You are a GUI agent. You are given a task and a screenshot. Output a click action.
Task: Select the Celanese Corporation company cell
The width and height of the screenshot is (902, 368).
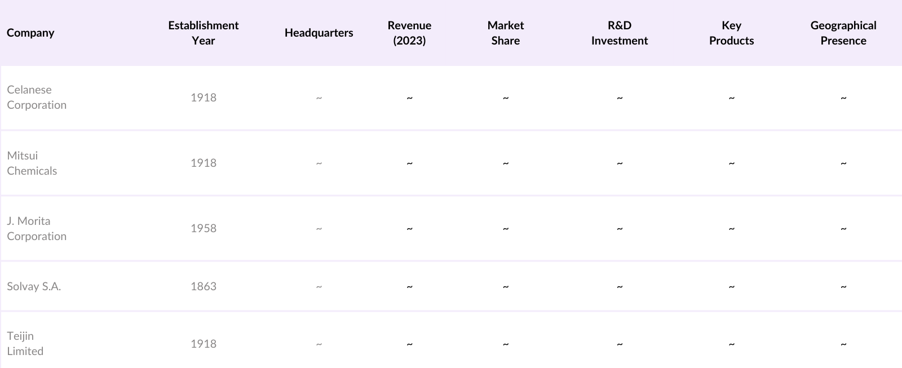point(37,97)
